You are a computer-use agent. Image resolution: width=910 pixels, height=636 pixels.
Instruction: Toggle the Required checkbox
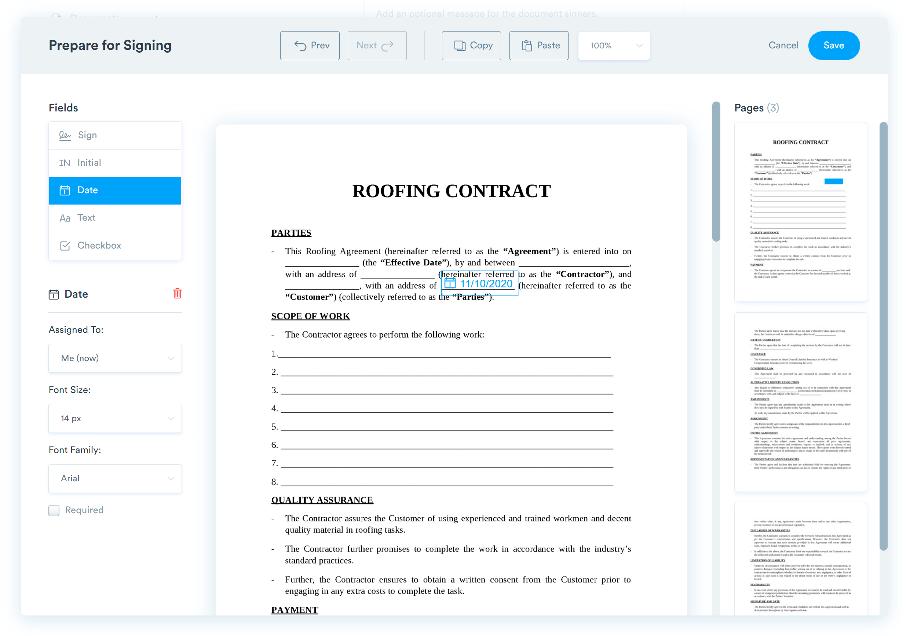coord(54,511)
